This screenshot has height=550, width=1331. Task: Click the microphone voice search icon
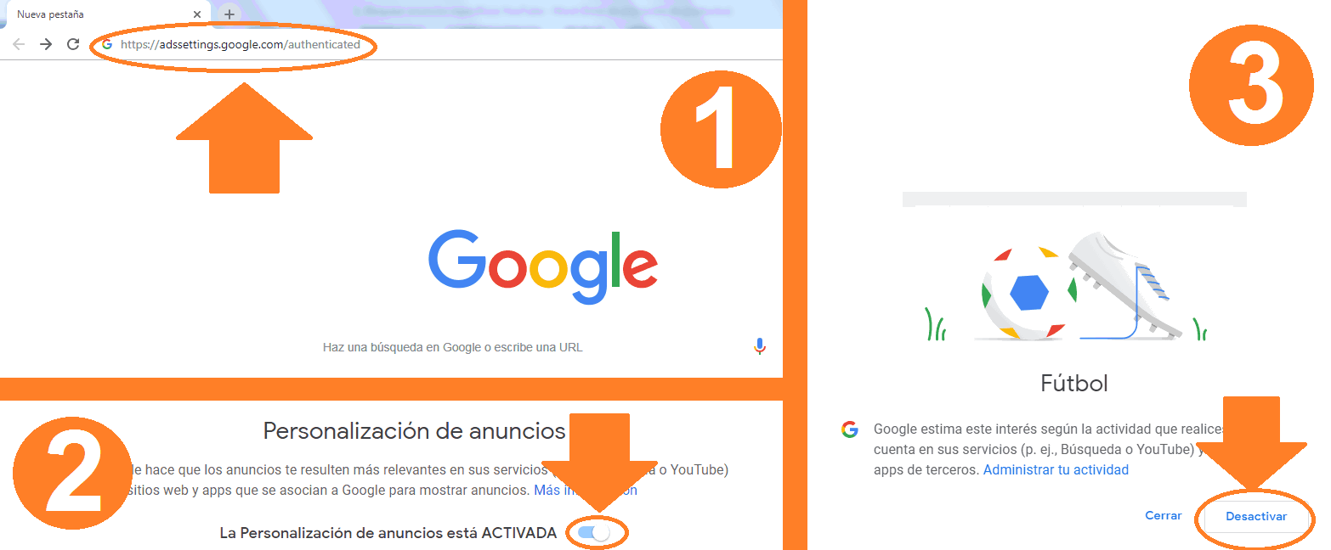(760, 346)
